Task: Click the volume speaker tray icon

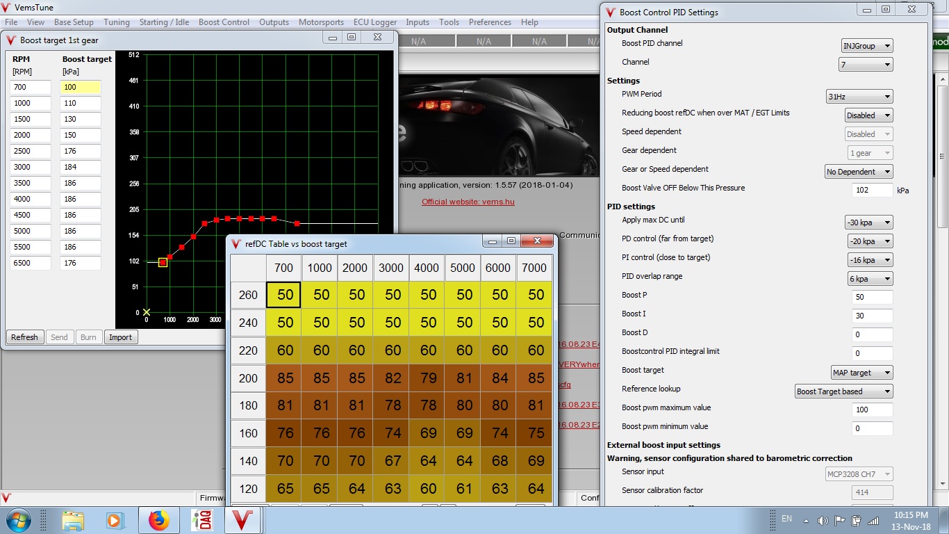Action: [823, 520]
